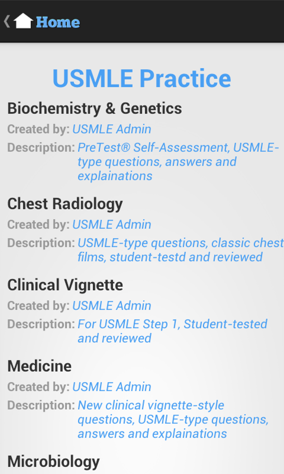Viewport: 284px width, 474px height.
Task: Tap the Description label under Chest Radiology
Action: (41, 243)
